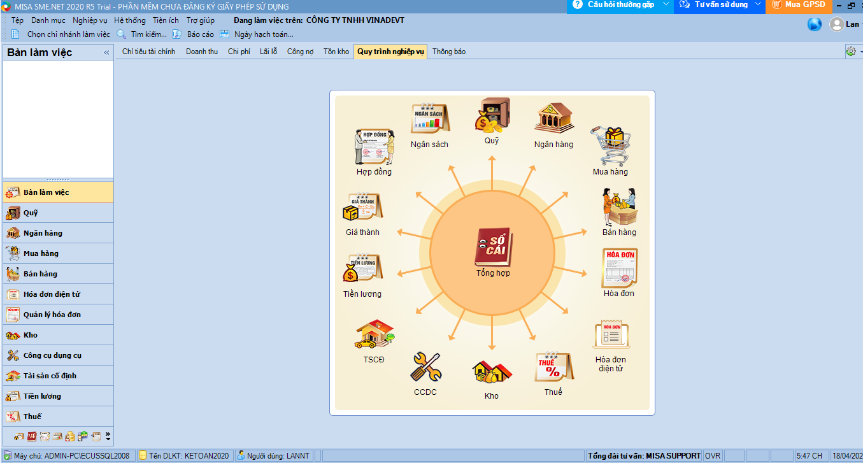Switch to Tồn kho tab
The width and height of the screenshot is (863, 463).
[x=336, y=52]
